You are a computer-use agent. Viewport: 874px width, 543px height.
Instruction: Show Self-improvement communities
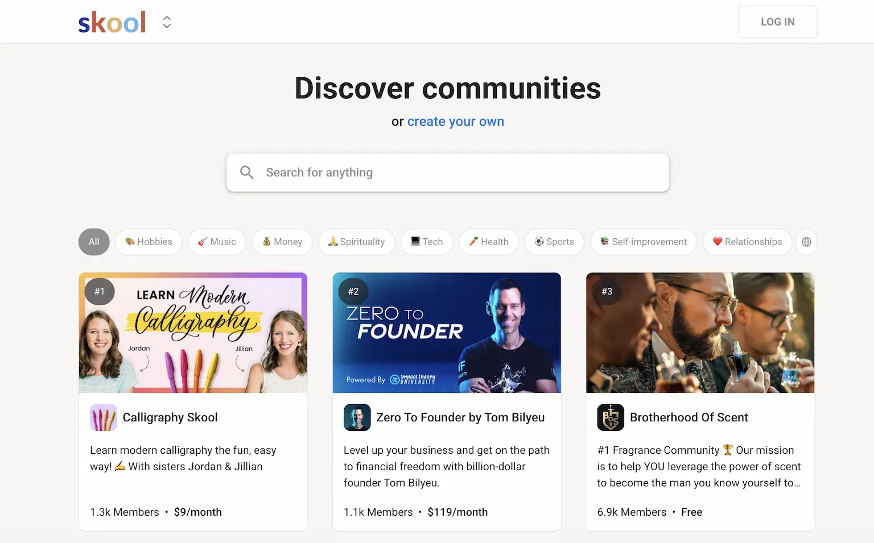pyautogui.click(x=644, y=242)
